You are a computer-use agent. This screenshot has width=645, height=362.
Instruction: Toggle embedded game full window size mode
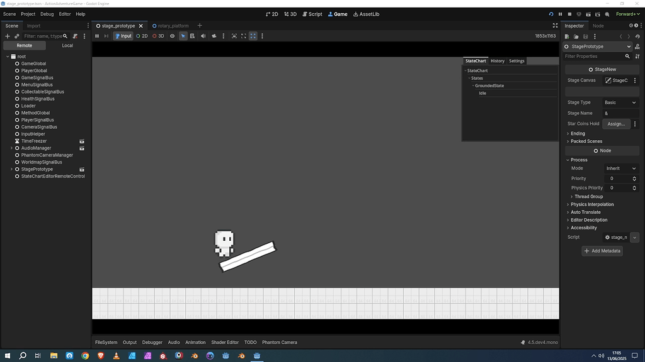point(253,36)
